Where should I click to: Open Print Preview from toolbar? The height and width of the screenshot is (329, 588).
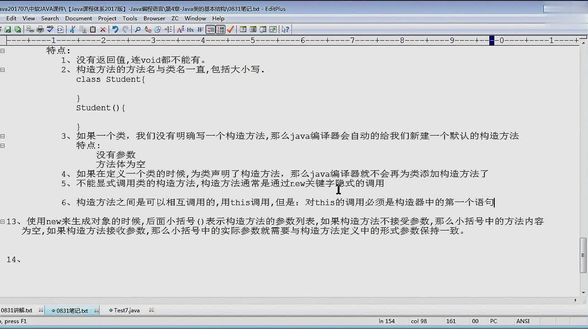30,29
